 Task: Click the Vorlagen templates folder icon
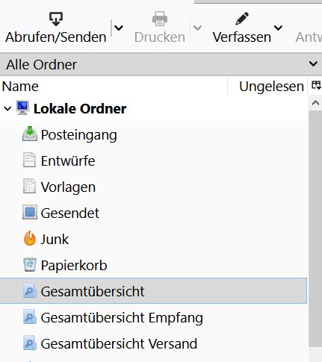[x=29, y=187]
